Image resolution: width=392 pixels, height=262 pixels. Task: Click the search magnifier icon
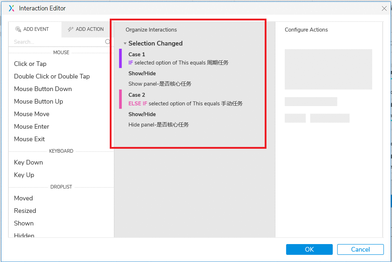coord(108,42)
